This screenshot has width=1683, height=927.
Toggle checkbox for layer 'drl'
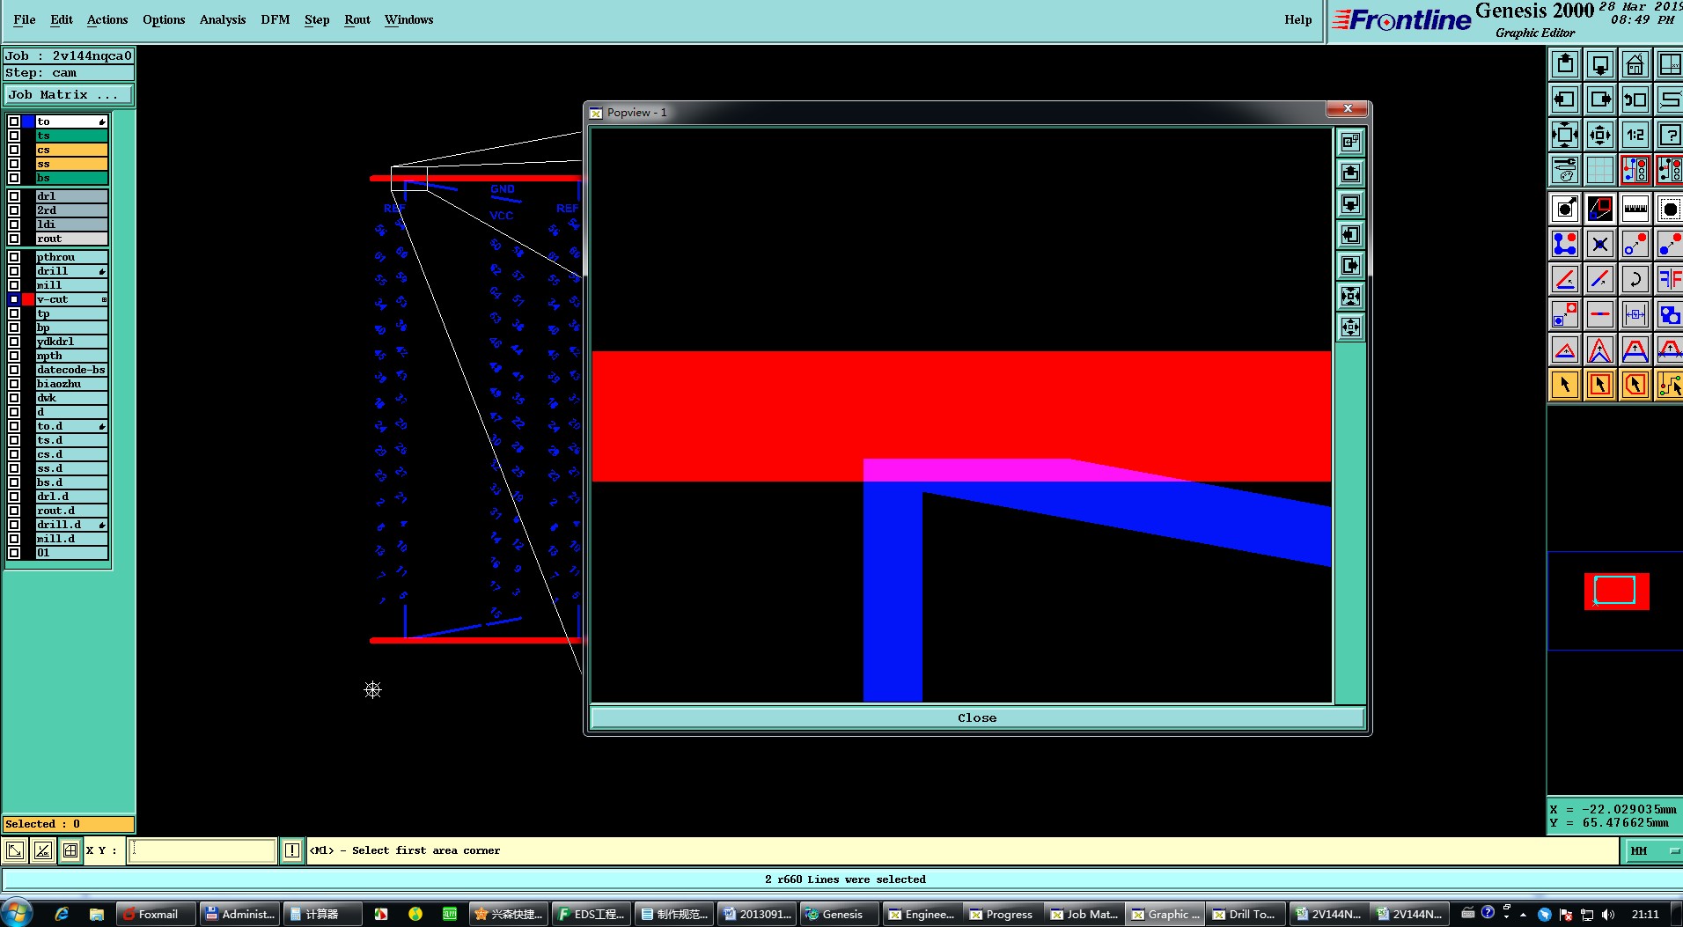pos(14,196)
